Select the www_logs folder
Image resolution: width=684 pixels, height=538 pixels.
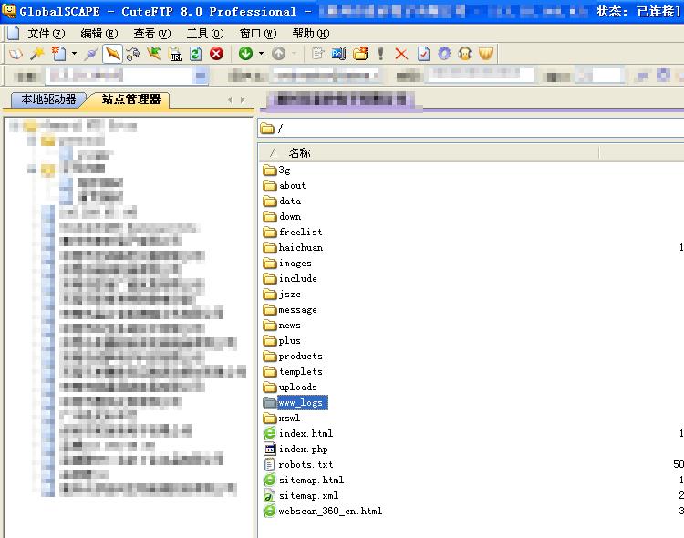pos(300,403)
